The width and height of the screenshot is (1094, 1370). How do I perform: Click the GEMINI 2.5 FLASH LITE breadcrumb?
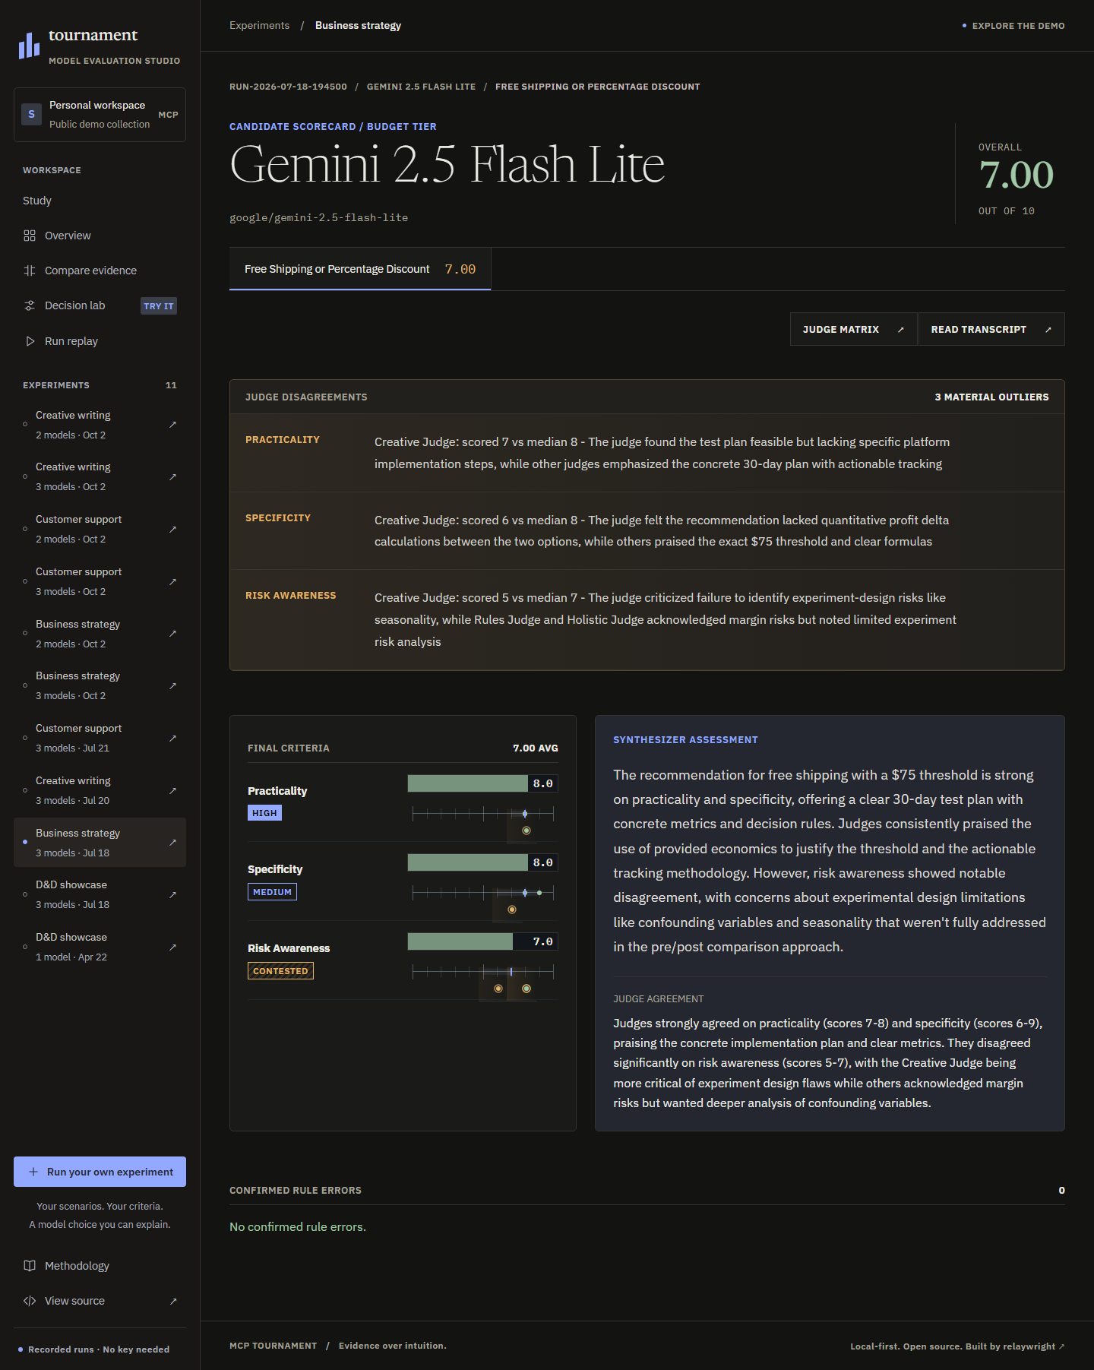tap(421, 87)
